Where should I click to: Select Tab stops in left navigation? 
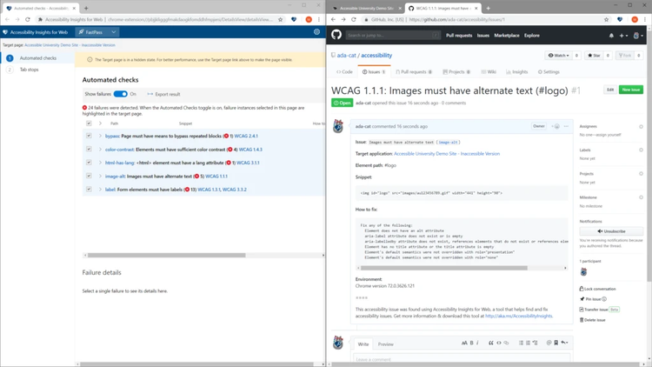pos(29,70)
